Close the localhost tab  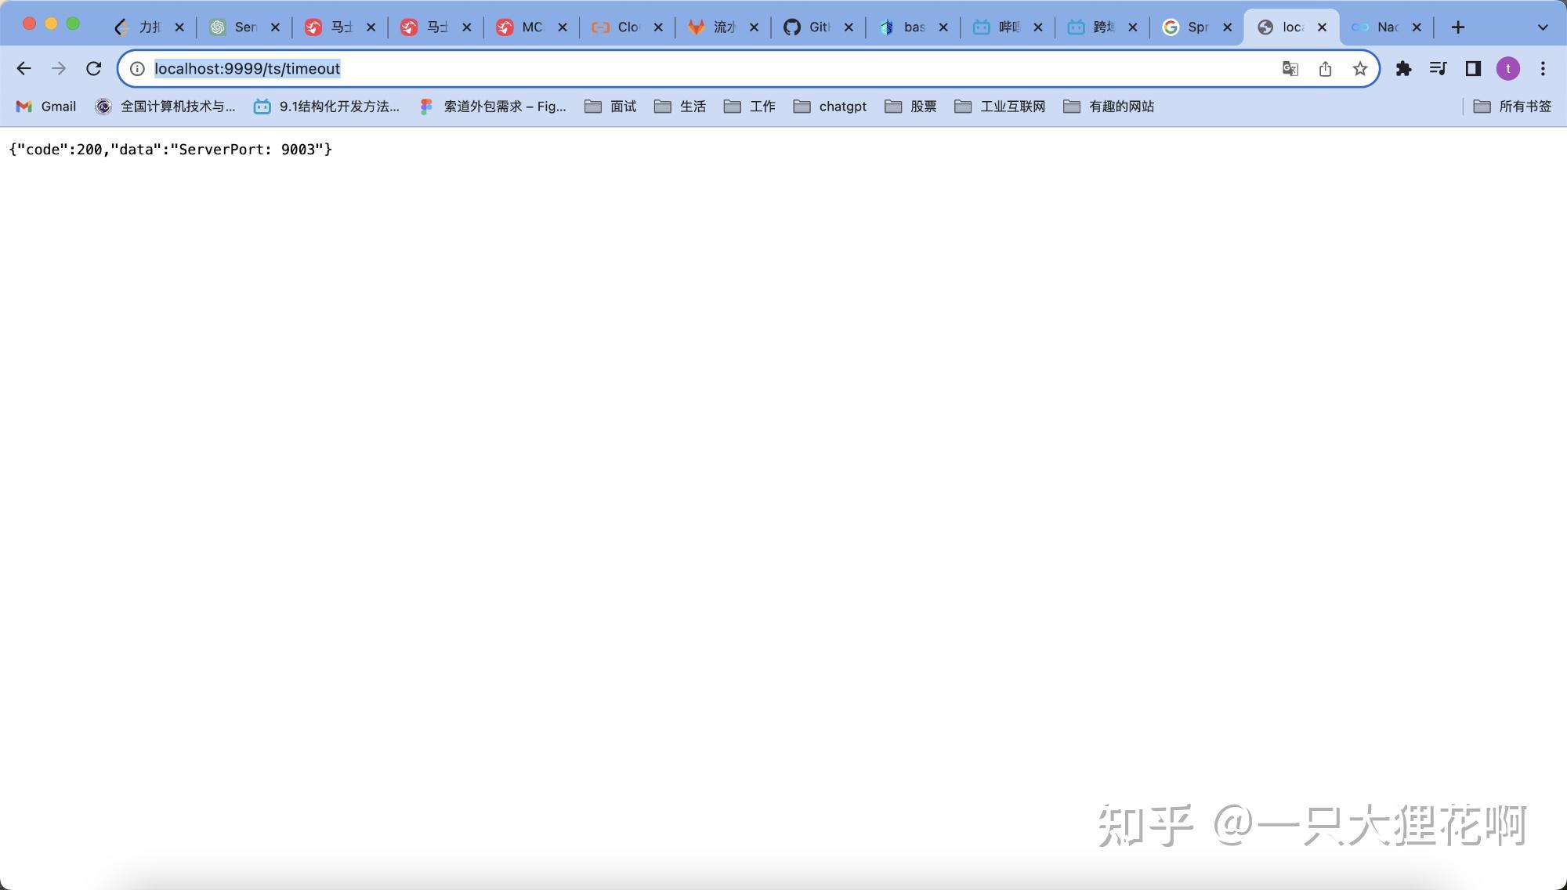tap(1323, 26)
